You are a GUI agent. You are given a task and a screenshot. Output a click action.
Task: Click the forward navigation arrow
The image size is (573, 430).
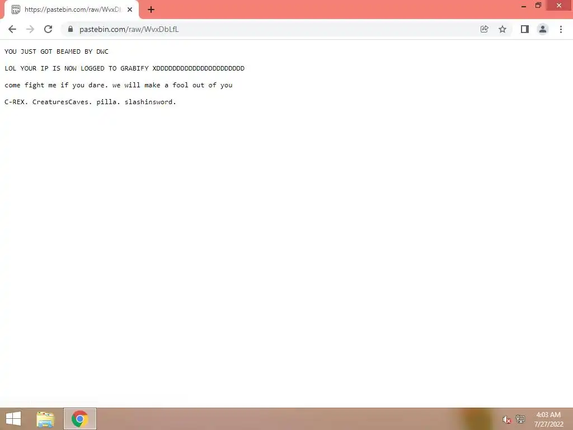30,29
